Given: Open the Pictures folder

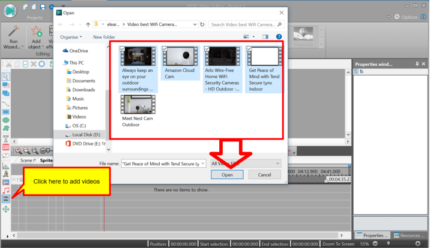Looking at the screenshot, I should coord(77,108).
